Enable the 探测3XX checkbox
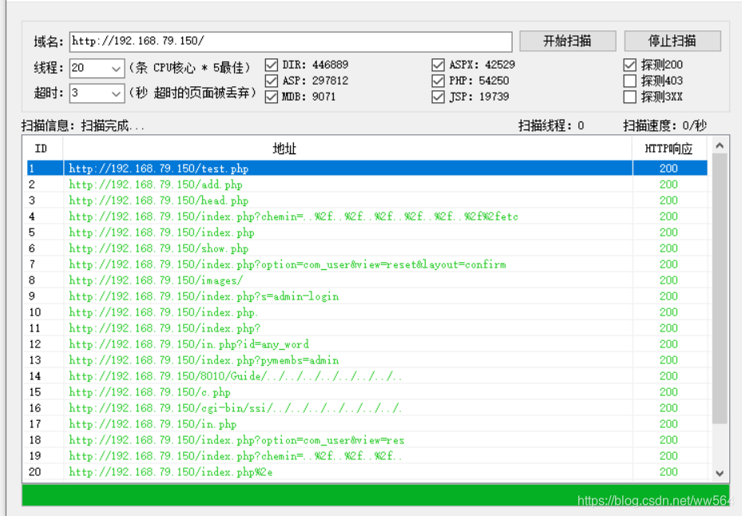The width and height of the screenshot is (742, 516). pyautogui.click(x=630, y=97)
